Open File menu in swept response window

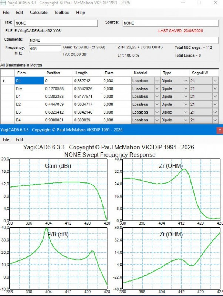[x=6, y=139]
